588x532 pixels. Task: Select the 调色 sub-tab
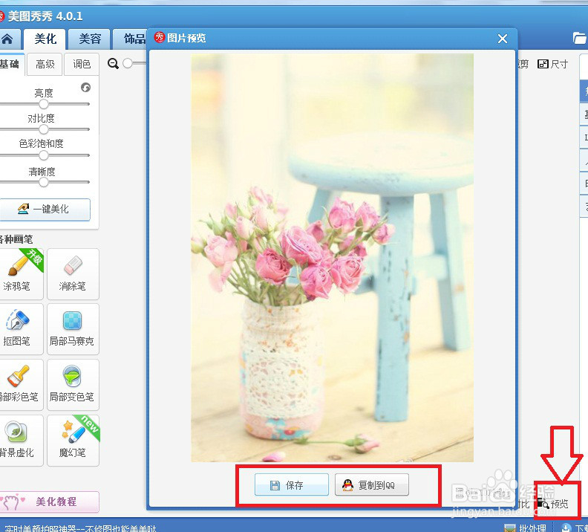pos(82,65)
